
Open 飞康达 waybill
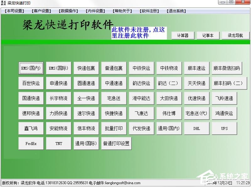(x=142, y=113)
